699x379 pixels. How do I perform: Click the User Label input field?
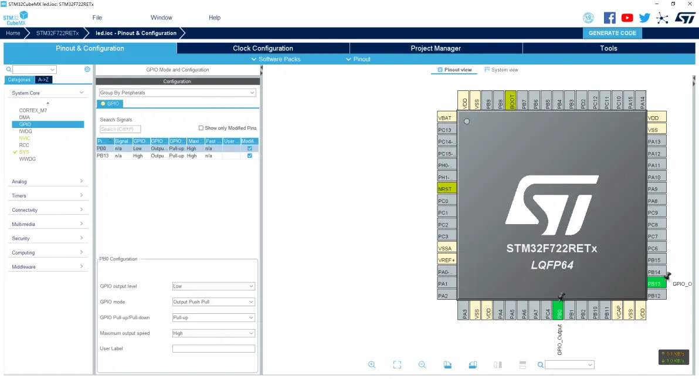coord(213,348)
